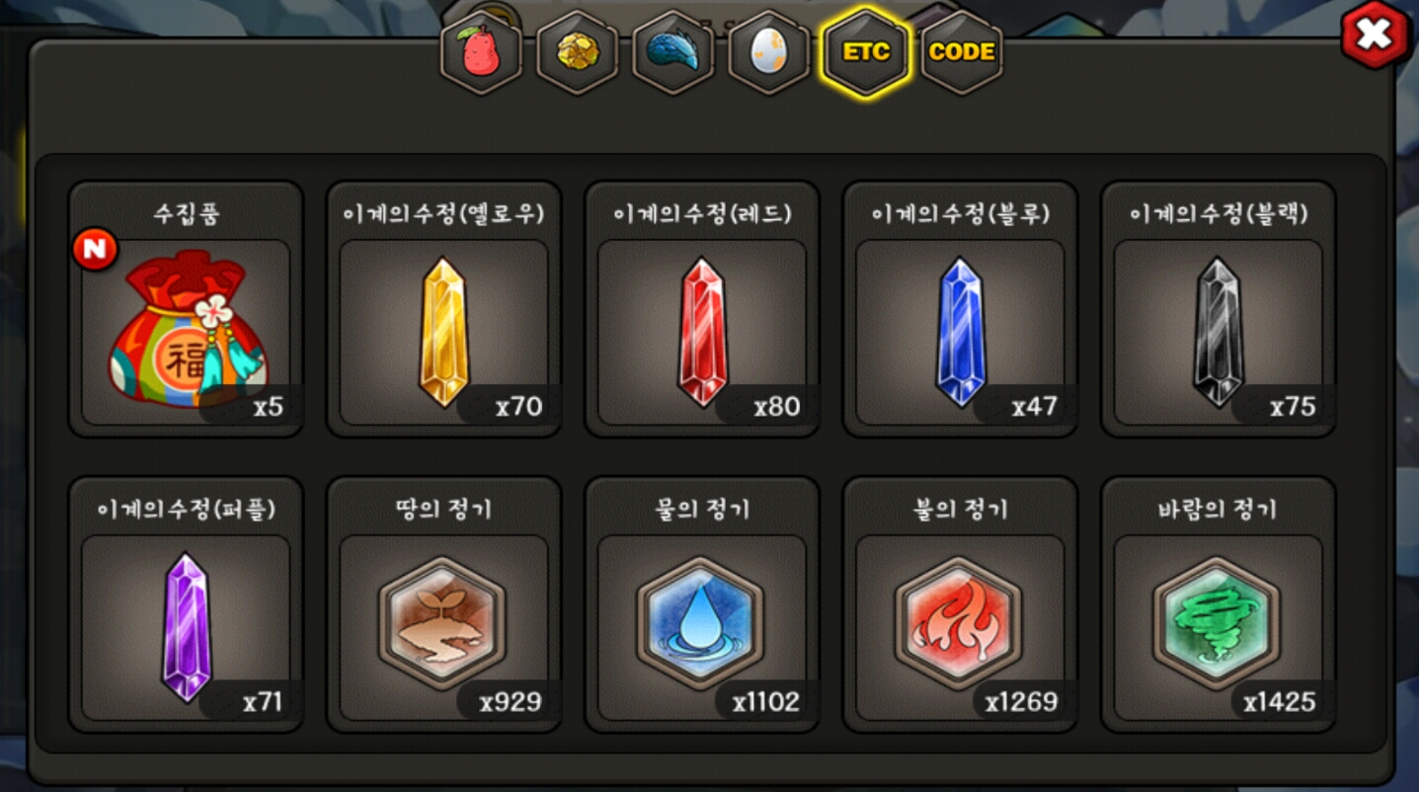Select the blue crystal item
The width and height of the screenshot is (1419, 792).
(x=961, y=332)
